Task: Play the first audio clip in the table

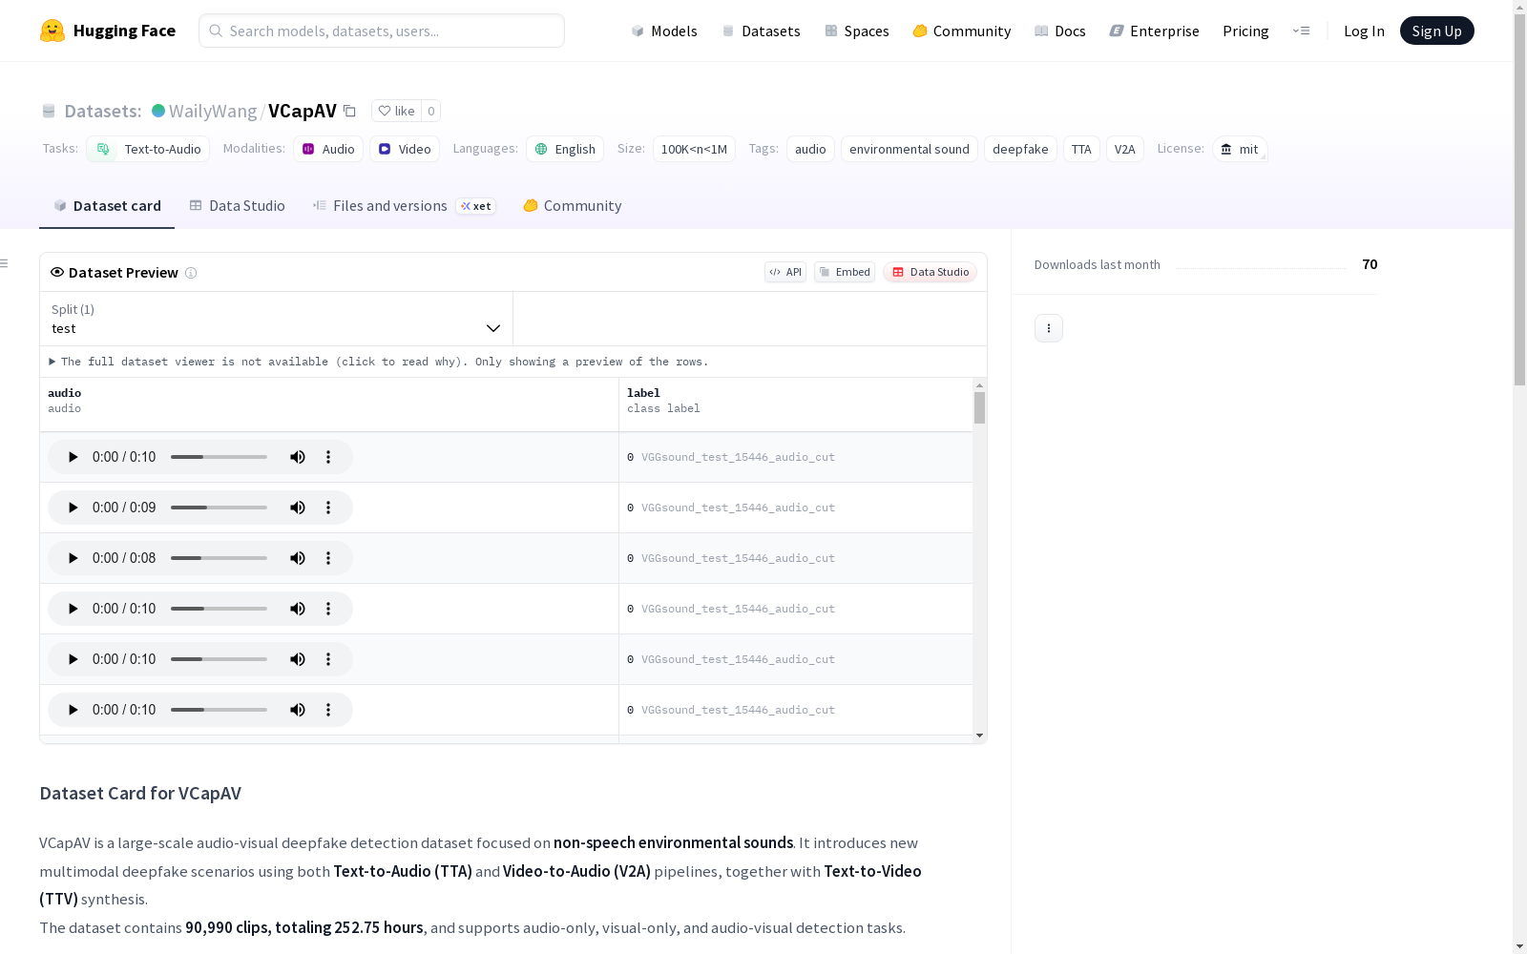Action: click(x=73, y=457)
